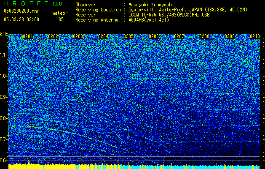Click the Observer field label

[86, 5]
